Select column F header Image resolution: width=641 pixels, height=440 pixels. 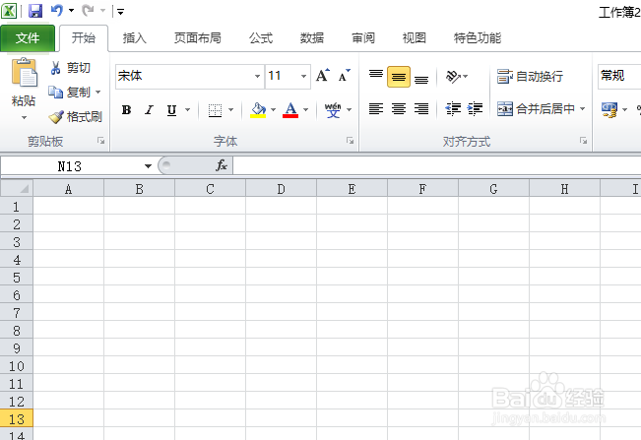pos(422,189)
